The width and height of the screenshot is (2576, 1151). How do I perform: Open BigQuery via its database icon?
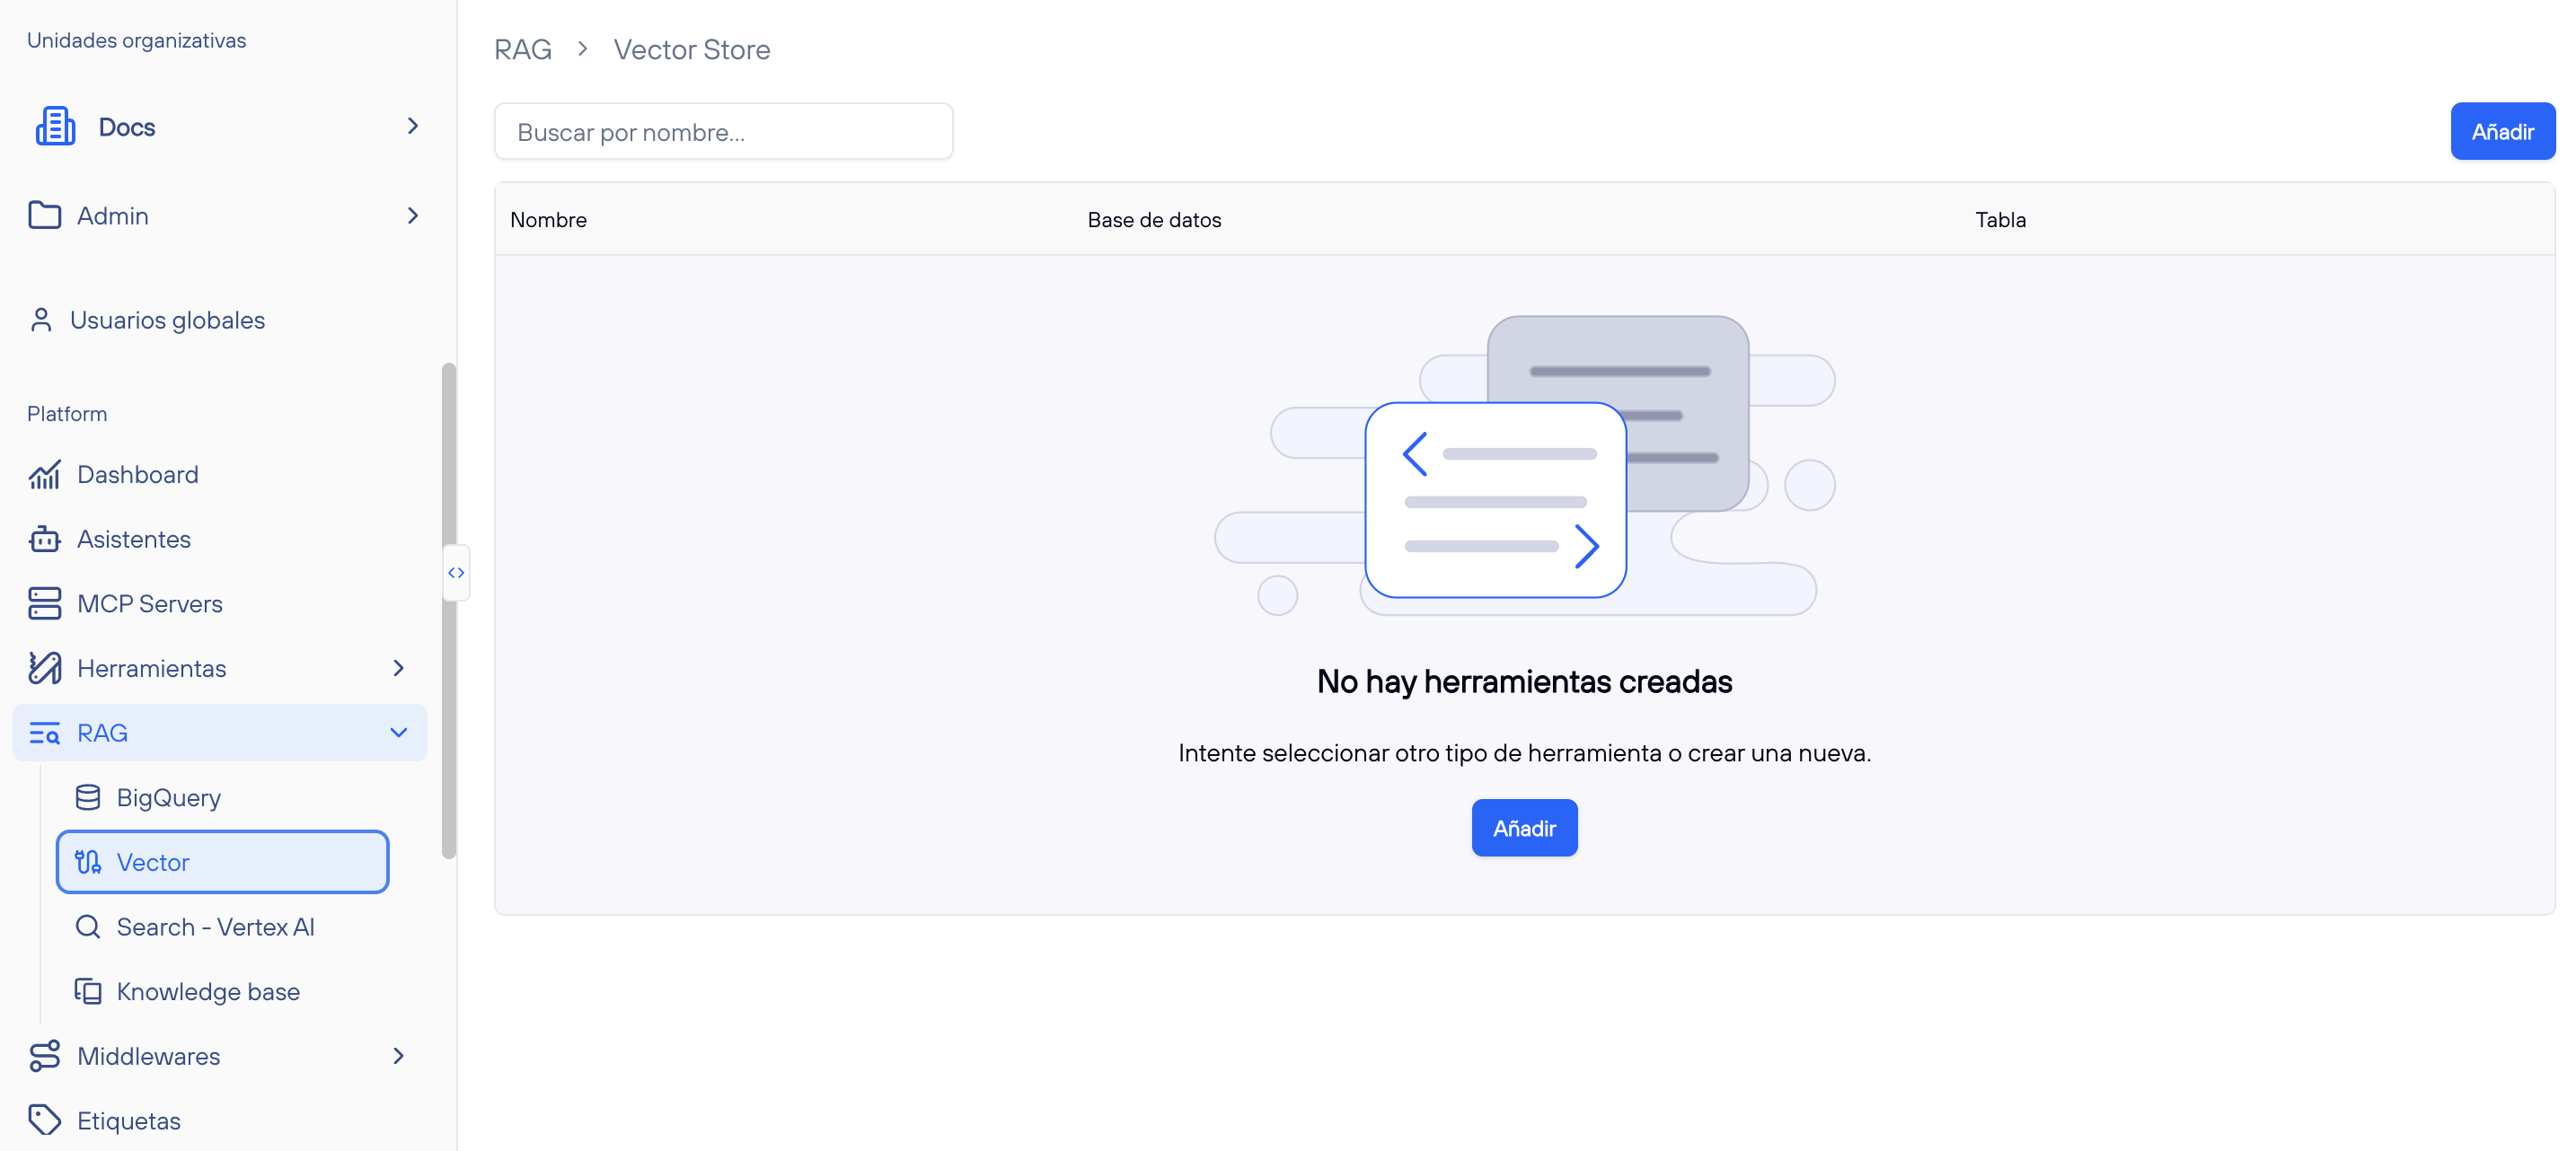click(x=89, y=797)
